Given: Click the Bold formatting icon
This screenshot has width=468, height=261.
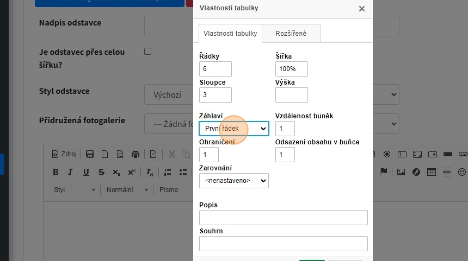Looking at the screenshot, I should [x=56, y=173].
